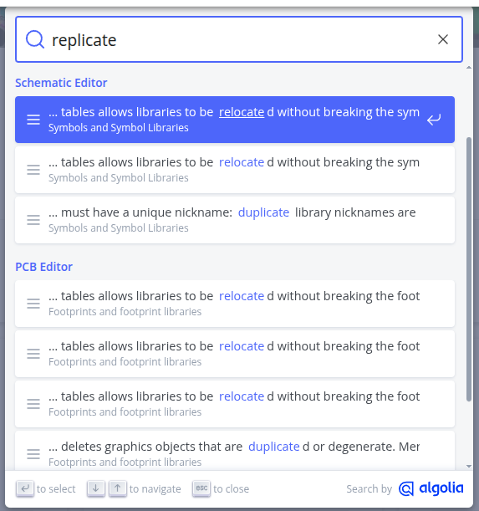
Task: Click the Algolia logo
Action: tap(431, 488)
